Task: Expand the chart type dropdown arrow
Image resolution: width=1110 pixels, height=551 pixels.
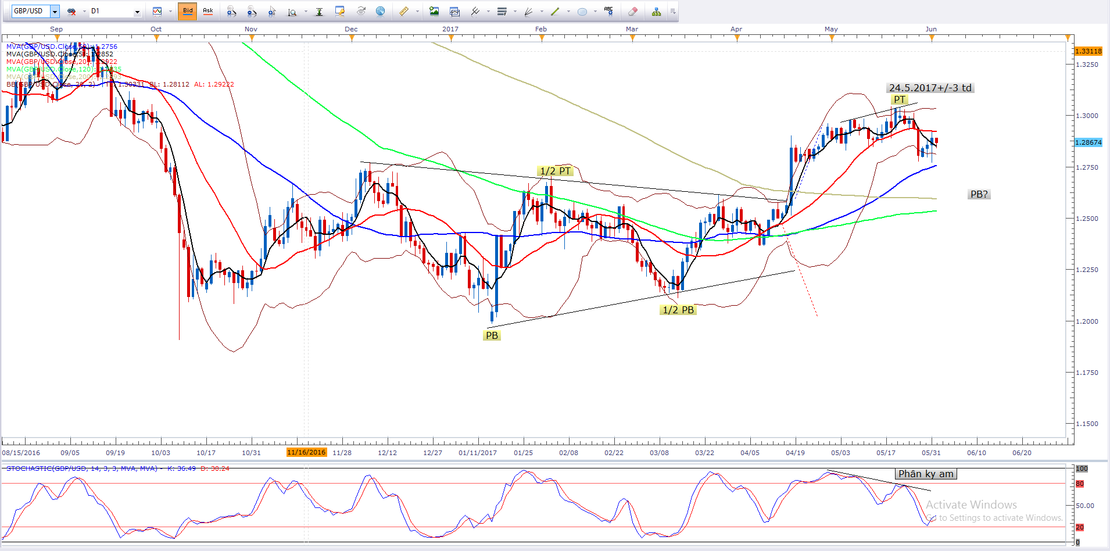Action: tap(170, 11)
